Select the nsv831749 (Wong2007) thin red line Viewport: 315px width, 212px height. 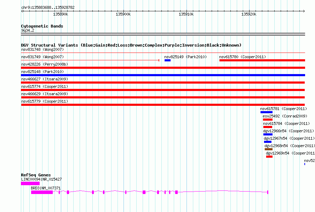90,60
